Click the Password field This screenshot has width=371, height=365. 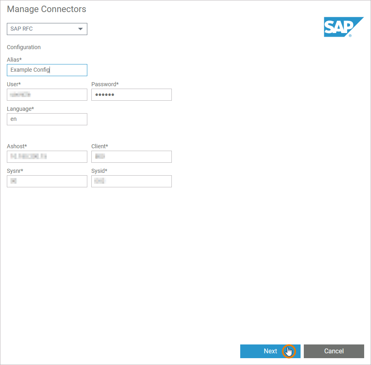coord(131,95)
